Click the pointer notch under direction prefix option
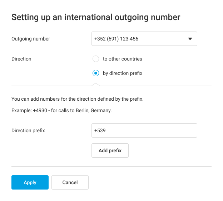Viewport: 223px width, 201px height. [95, 85]
